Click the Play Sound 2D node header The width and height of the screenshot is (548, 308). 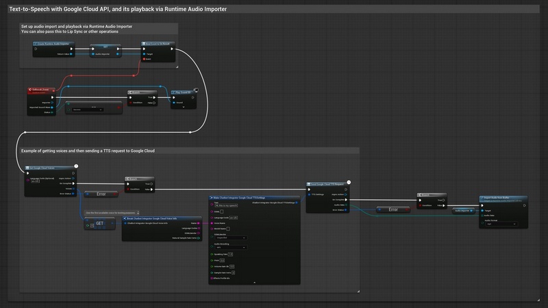181,90
